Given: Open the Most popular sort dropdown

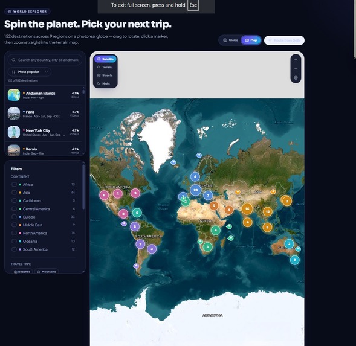Looking at the screenshot, I should coord(30,72).
